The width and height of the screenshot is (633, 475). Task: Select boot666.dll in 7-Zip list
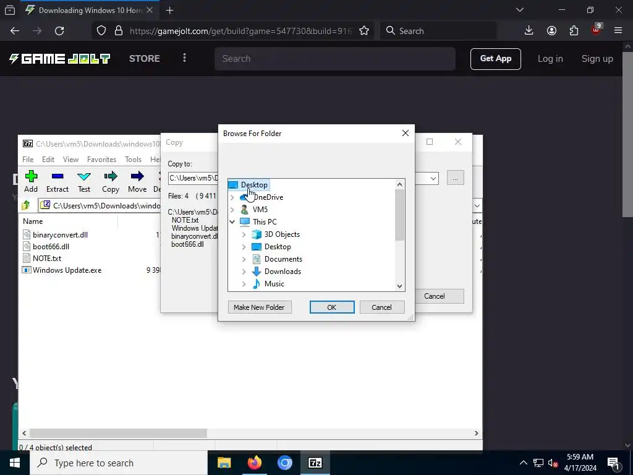(51, 246)
